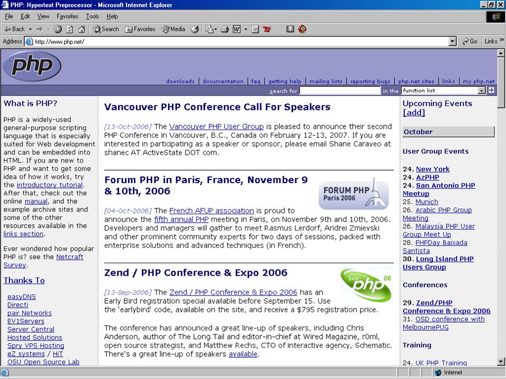Open the View menu
The image size is (506, 379).
tap(43, 16)
